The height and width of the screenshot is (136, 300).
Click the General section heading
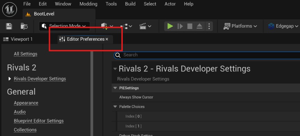coord(21,92)
